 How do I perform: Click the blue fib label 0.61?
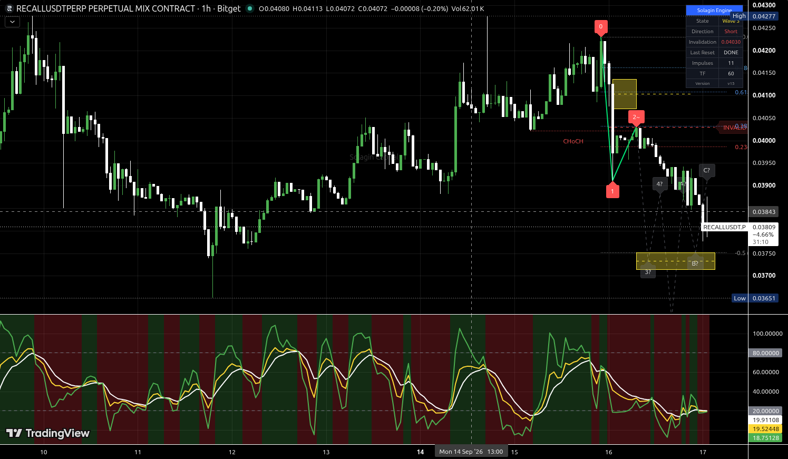[741, 92]
